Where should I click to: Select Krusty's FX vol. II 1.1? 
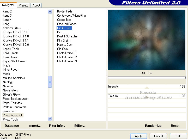pos(16,41)
